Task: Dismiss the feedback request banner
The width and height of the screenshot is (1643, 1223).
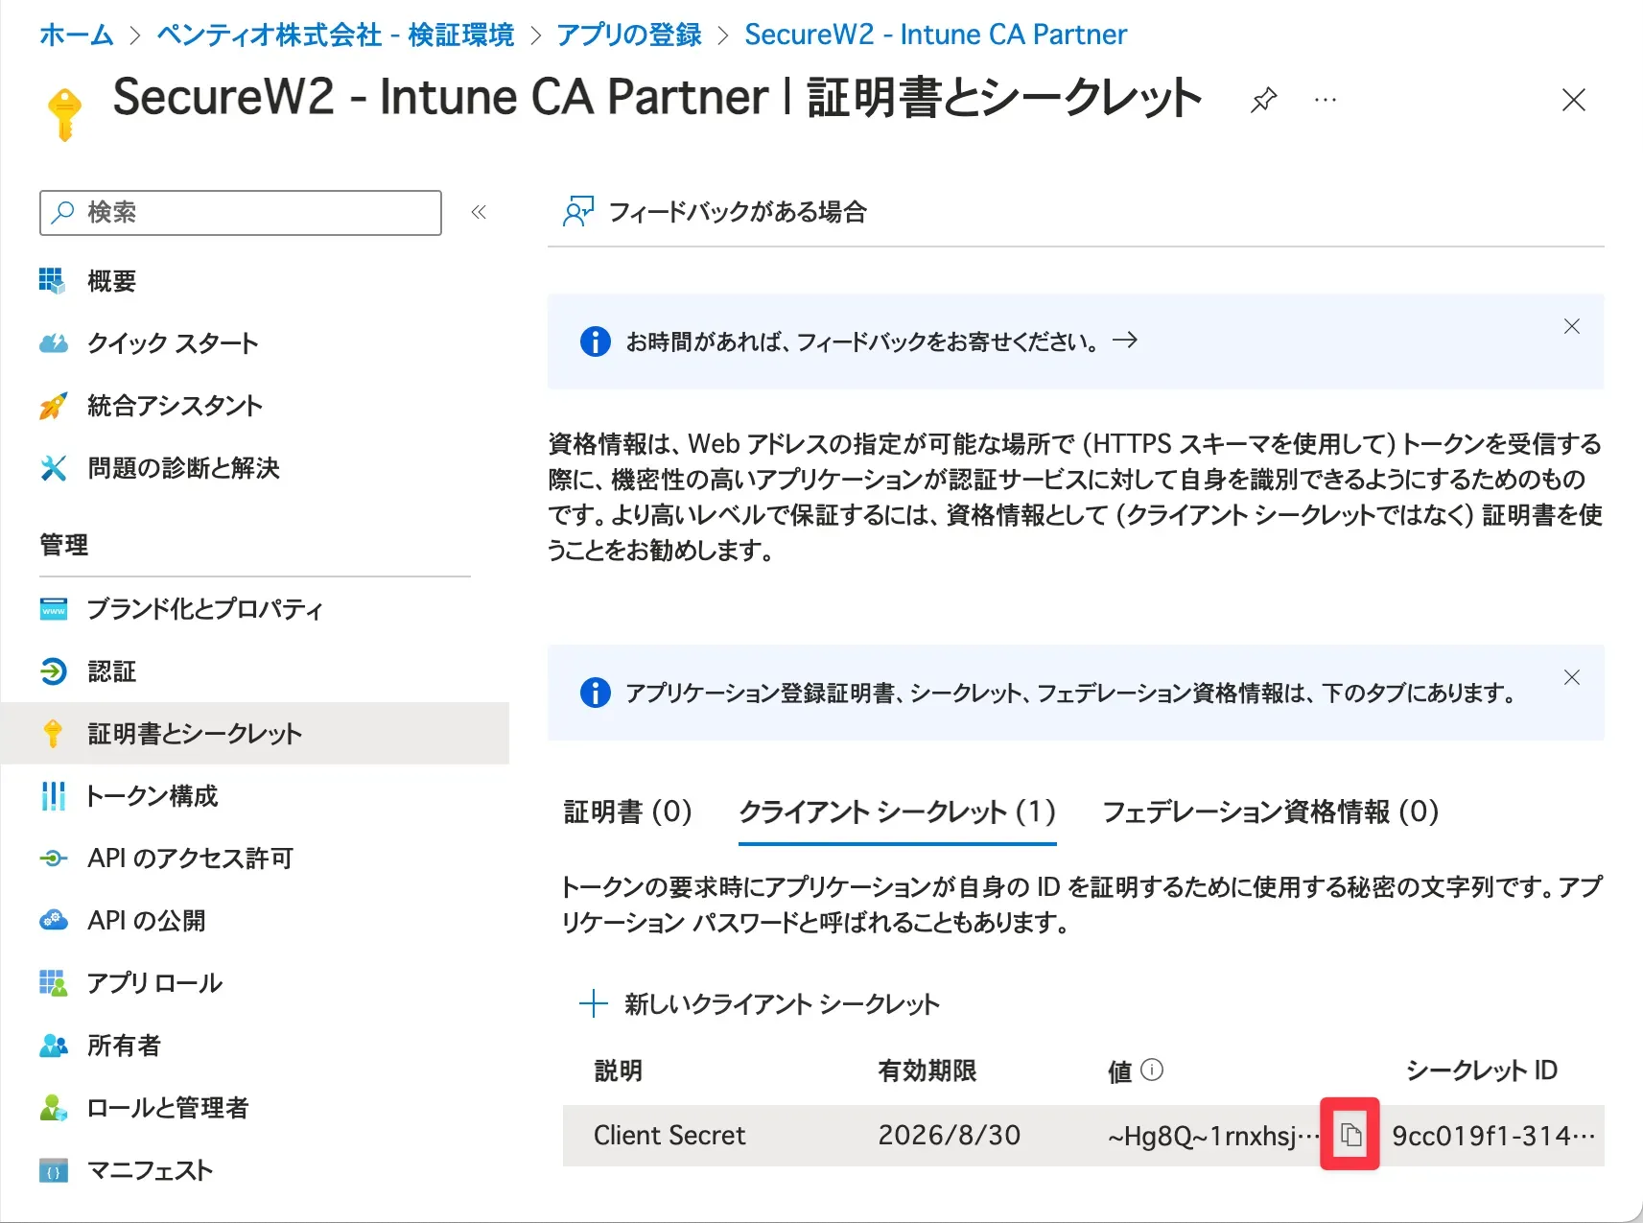Action: pyautogui.click(x=1571, y=327)
